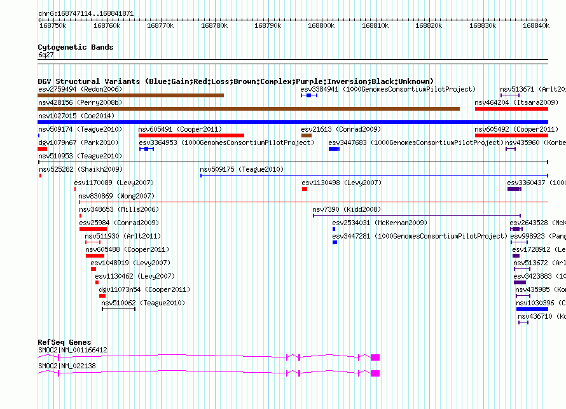This screenshot has width=566, height=409.
Task: Click the black nsv510062 bracket marker
Action: (119, 309)
